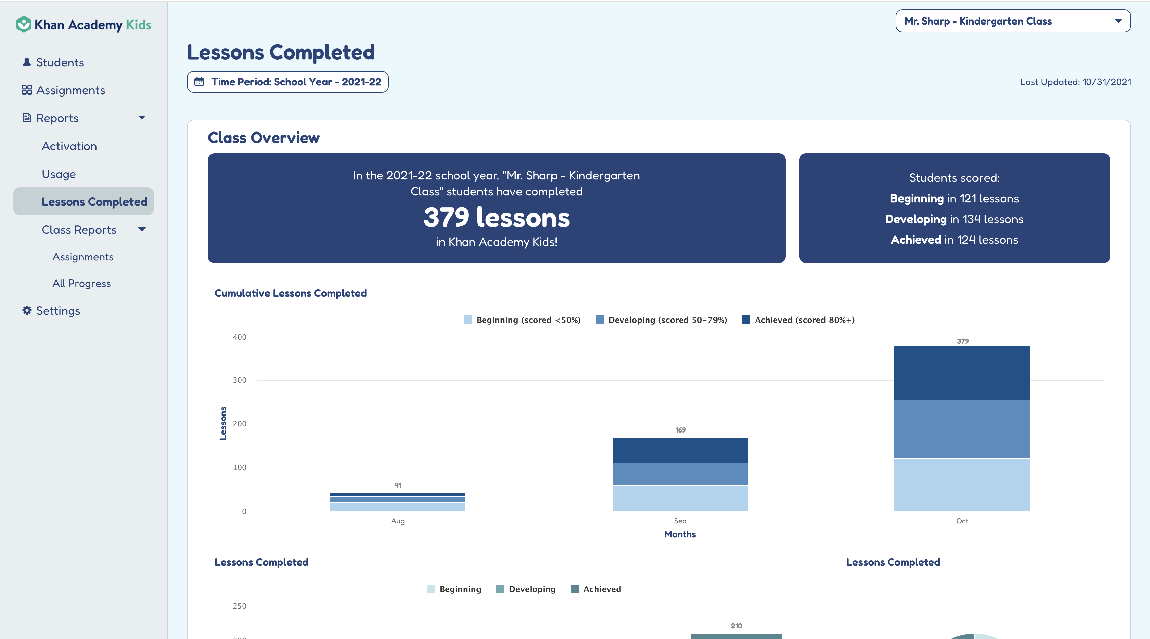
Task: Click the October stacked bar's Achieved segment
Action: pos(962,373)
